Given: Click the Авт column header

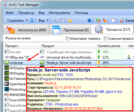Looking at the screenshot, I should pos(130,46).
